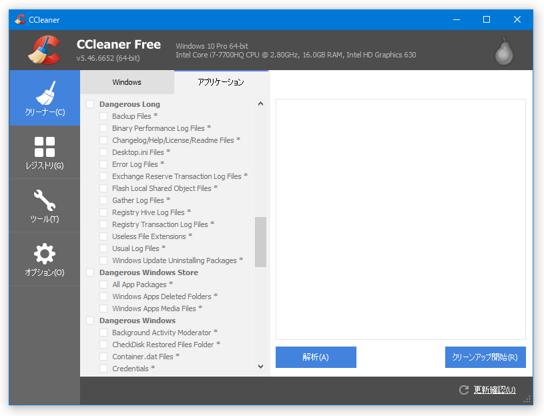
Task: Click the list scroll-down arrow
Action: coord(260,367)
